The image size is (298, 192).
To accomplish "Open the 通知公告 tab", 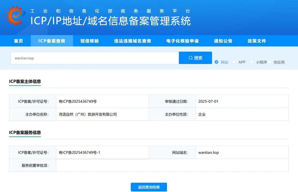I will [x=223, y=41].
